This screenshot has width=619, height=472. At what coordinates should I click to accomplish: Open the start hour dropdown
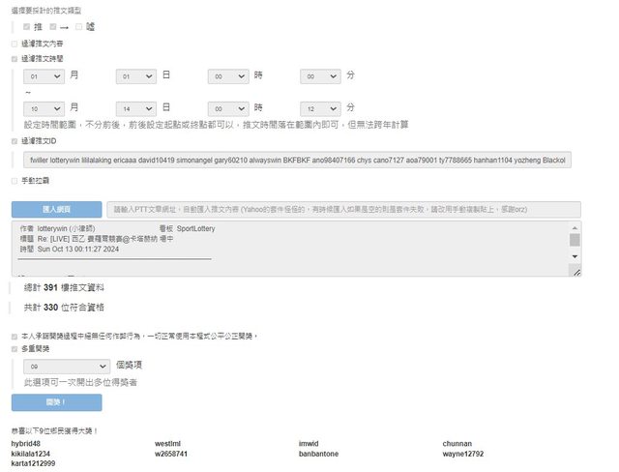click(x=229, y=75)
